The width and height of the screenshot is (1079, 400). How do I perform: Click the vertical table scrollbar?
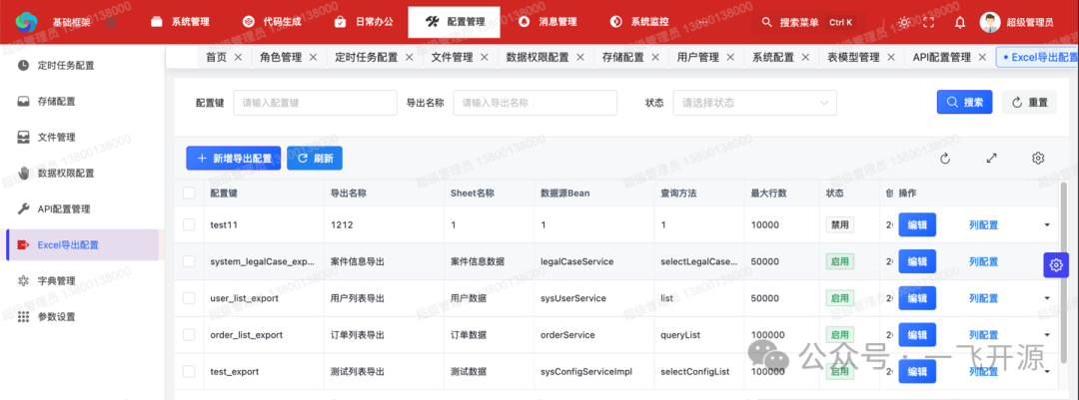click(x=1062, y=275)
